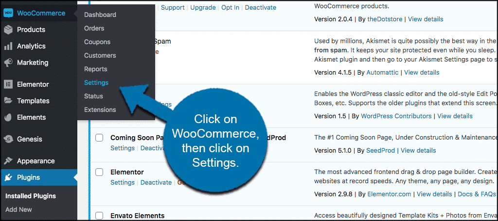
Task: Select Add New under Plugins
Action: point(18,209)
